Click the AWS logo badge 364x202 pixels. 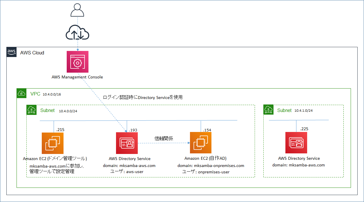click(x=12, y=52)
